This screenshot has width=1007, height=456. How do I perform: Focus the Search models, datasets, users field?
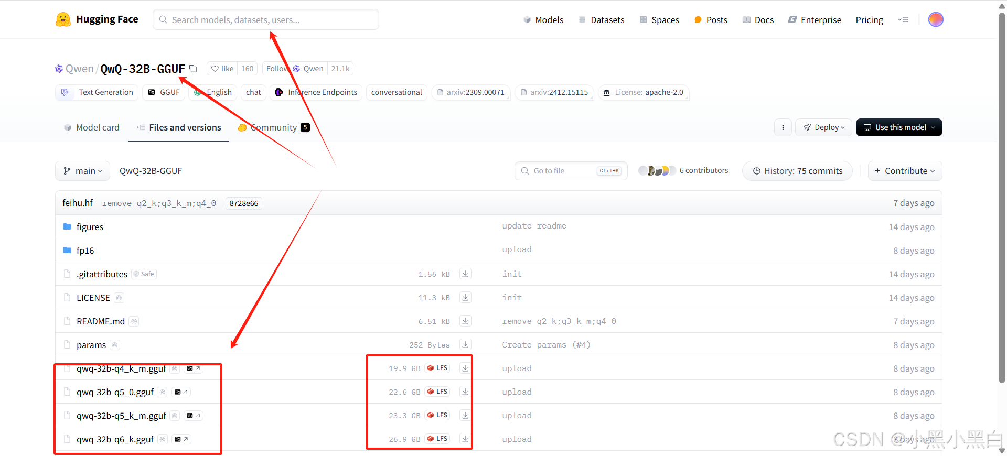pyautogui.click(x=266, y=19)
